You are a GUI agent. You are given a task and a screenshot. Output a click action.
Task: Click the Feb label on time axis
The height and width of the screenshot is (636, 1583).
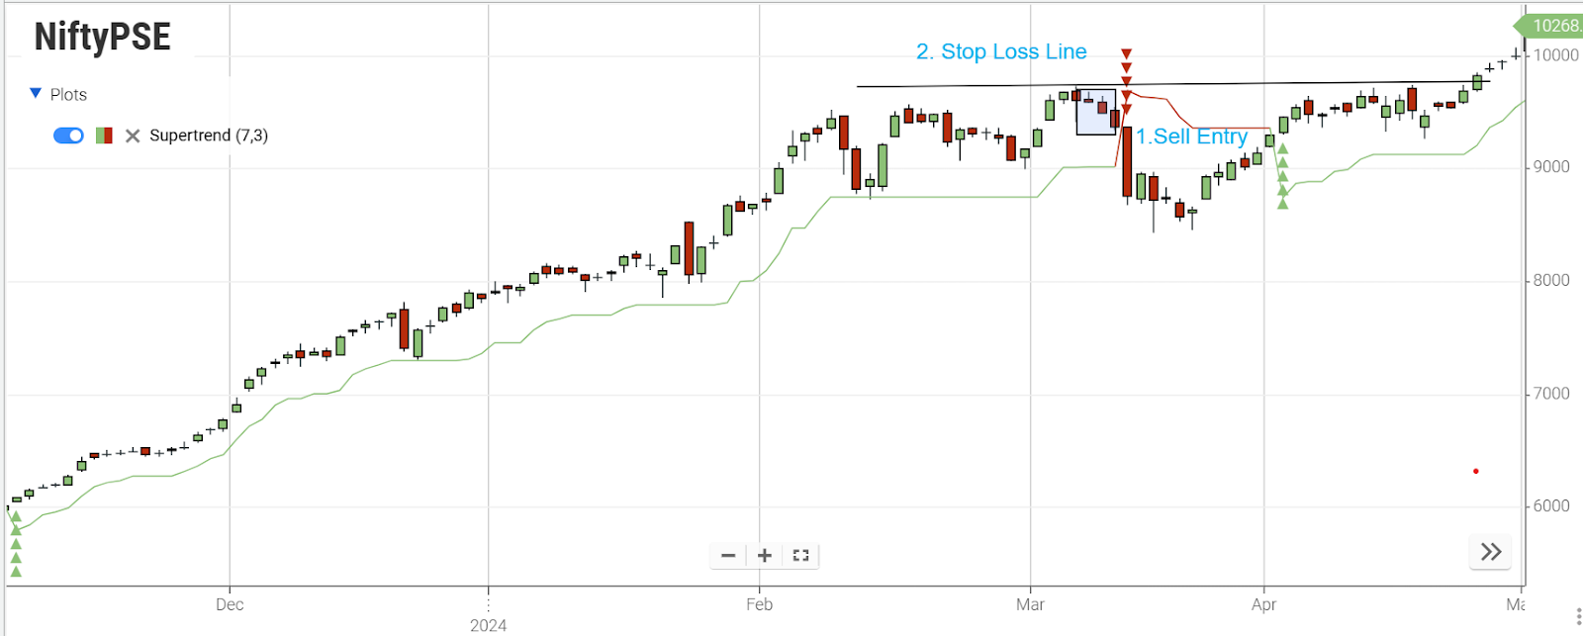[x=759, y=604]
